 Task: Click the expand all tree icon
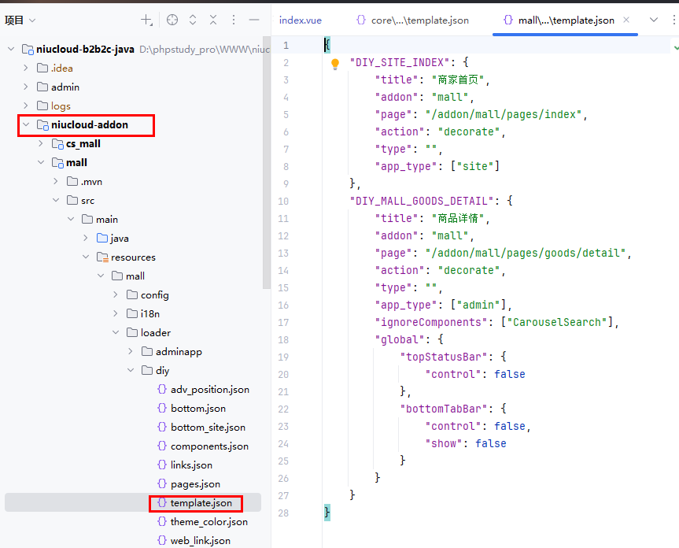(x=193, y=20)
